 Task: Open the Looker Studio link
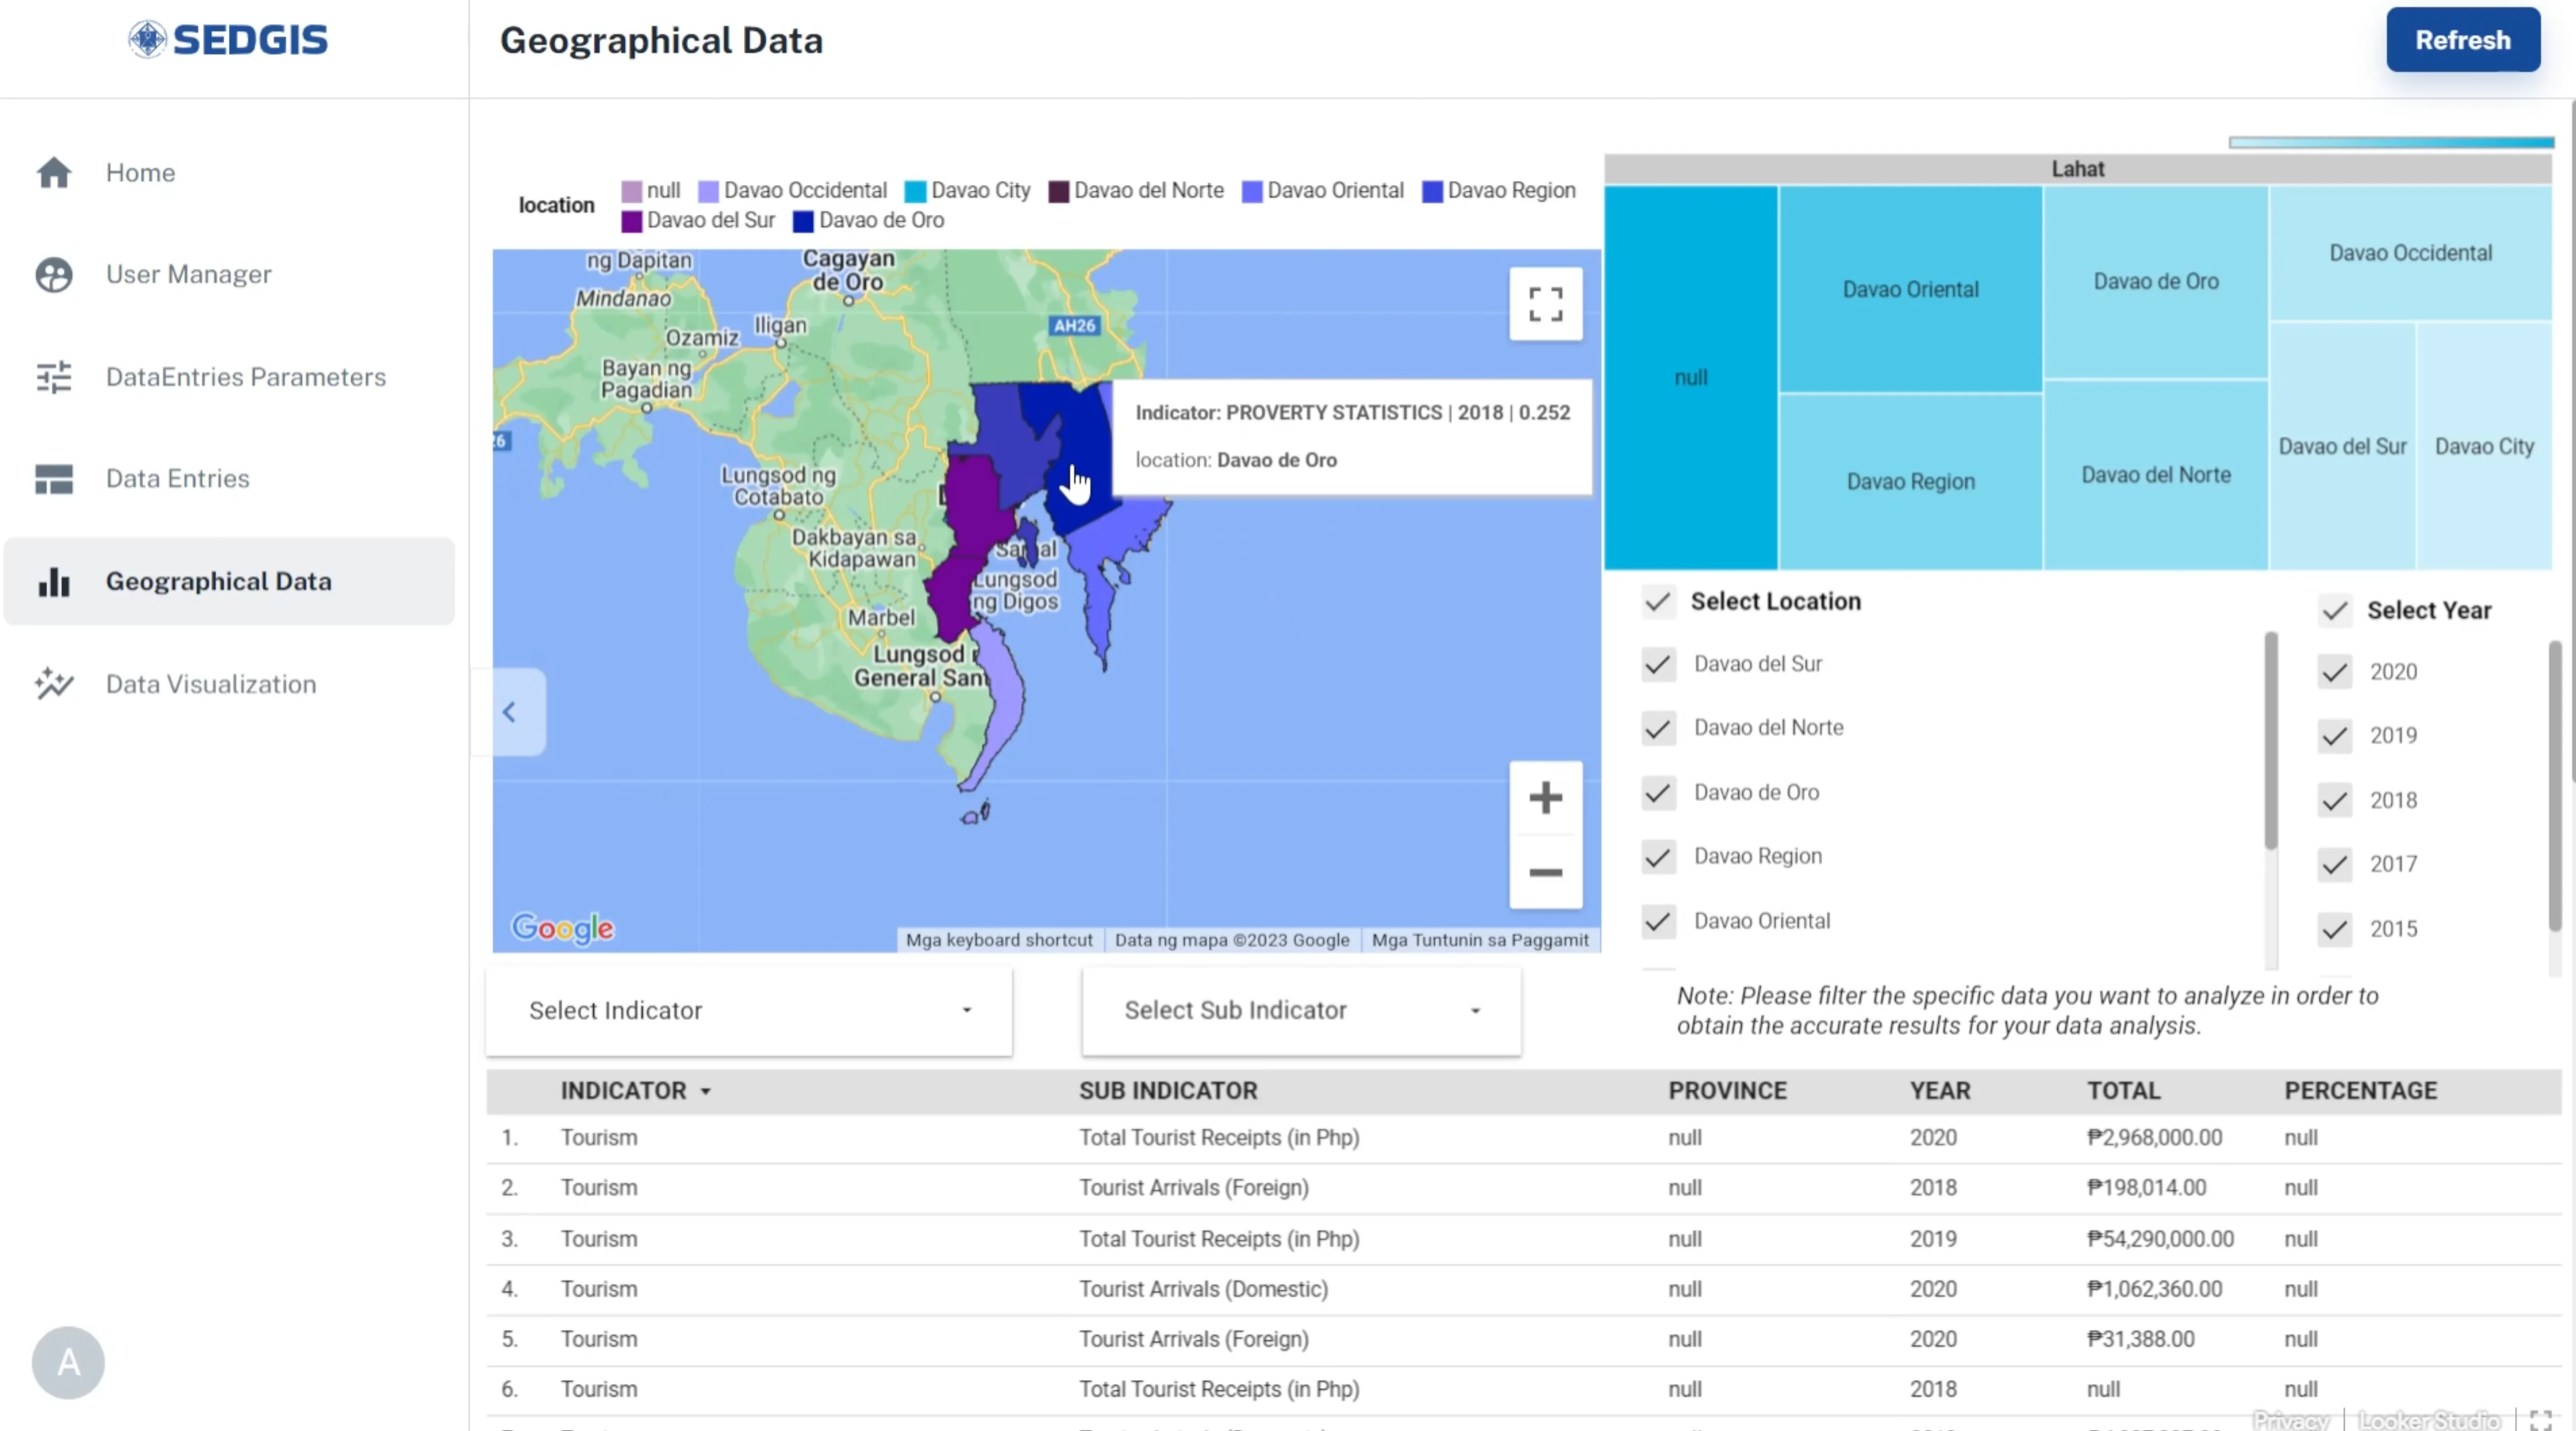tap(2429, 1420)
